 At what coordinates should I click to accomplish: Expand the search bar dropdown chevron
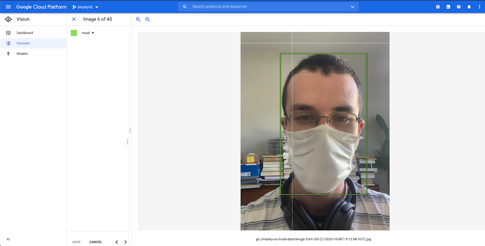tap(353, 7)
